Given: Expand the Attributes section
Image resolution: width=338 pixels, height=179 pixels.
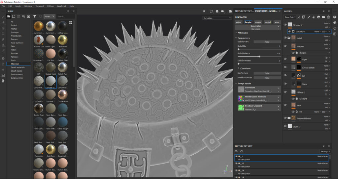Looking at the screenshot, I should point(243,33).
